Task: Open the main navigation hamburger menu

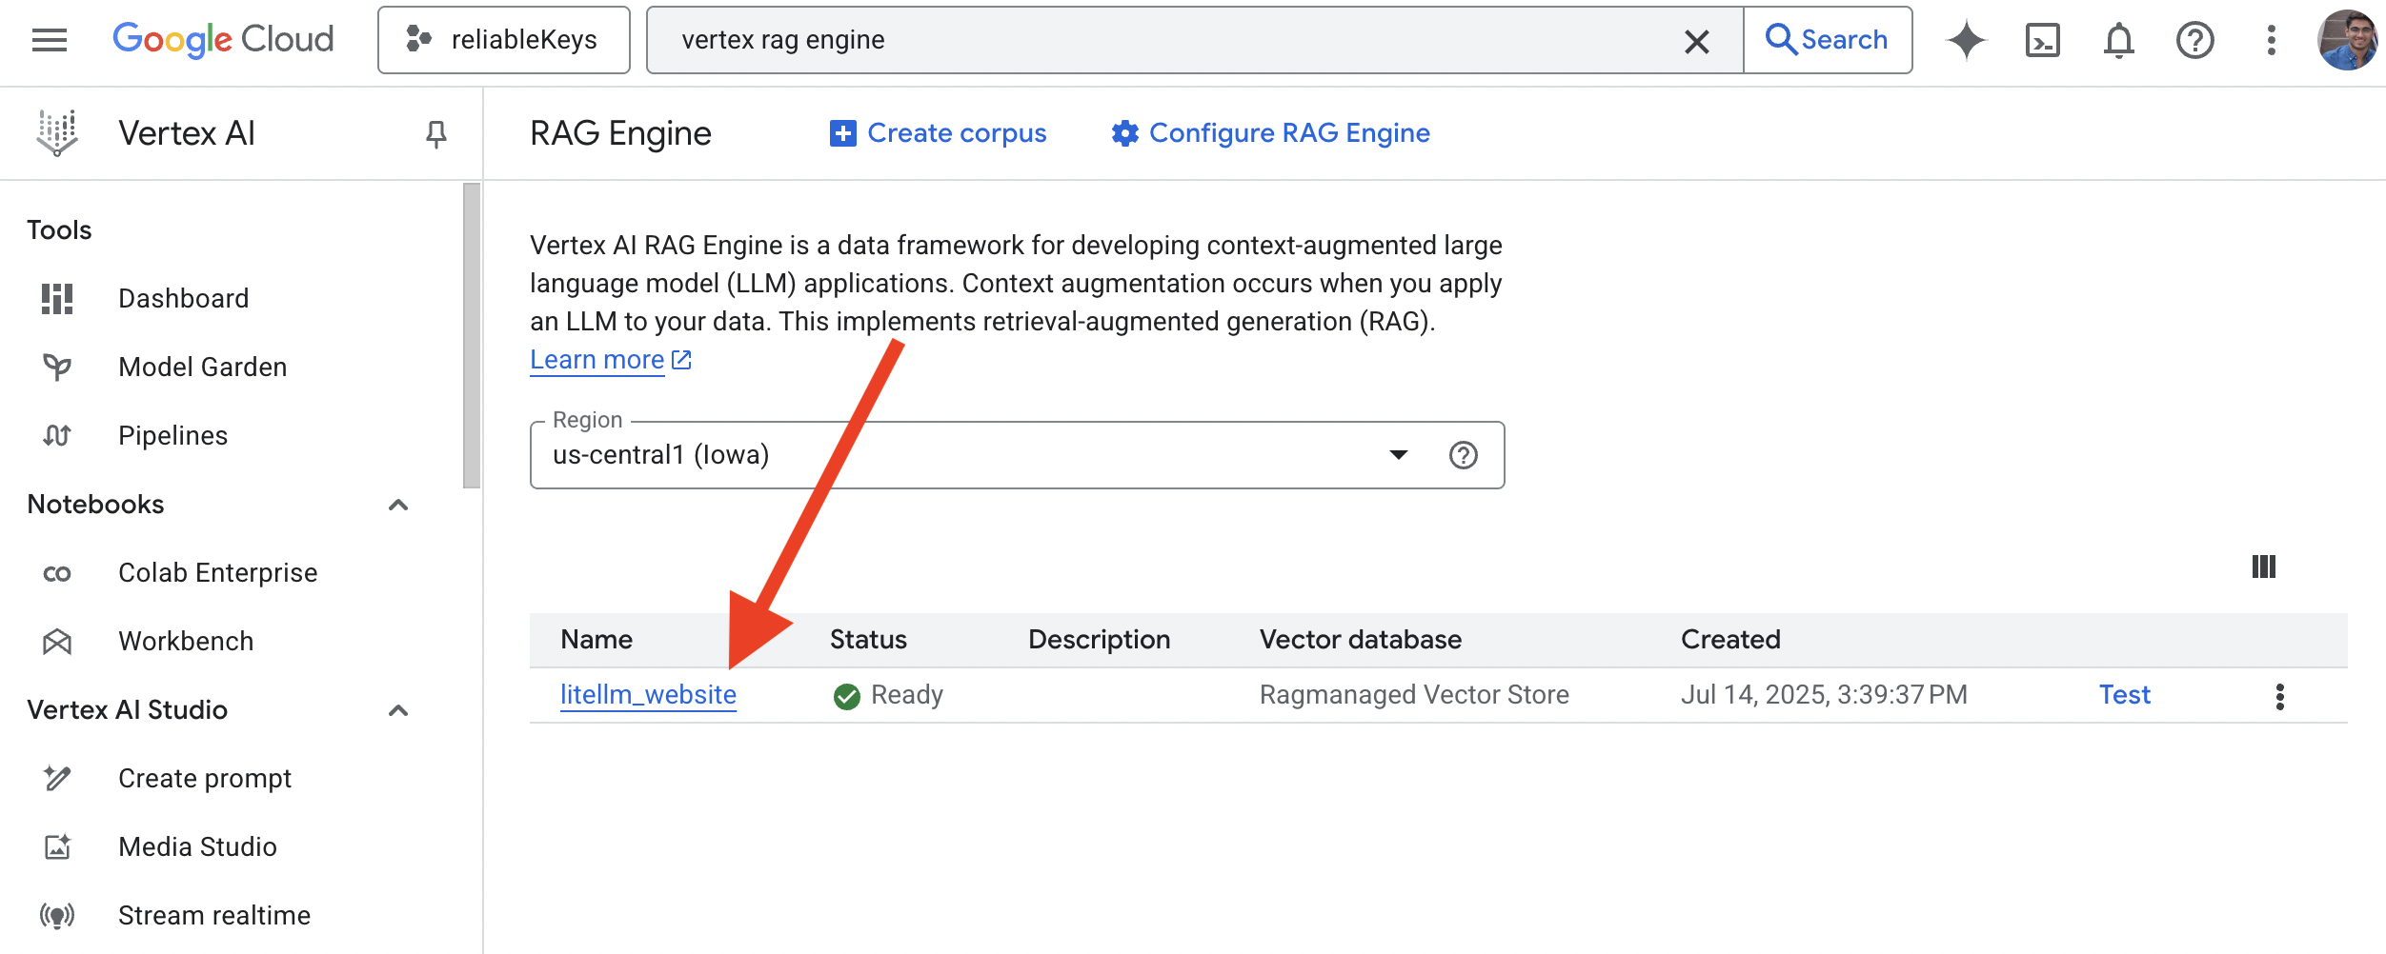Action: point(50,40)
